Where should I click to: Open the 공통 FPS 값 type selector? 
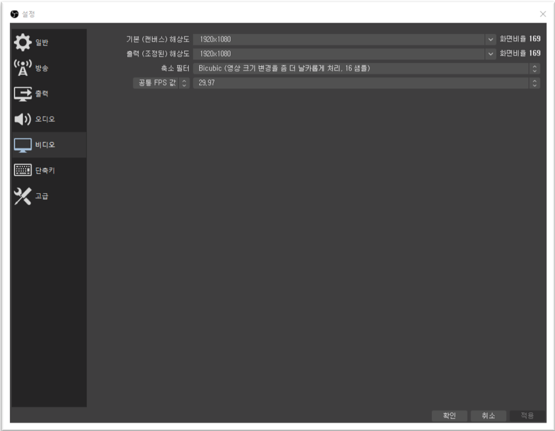[161, 83]
